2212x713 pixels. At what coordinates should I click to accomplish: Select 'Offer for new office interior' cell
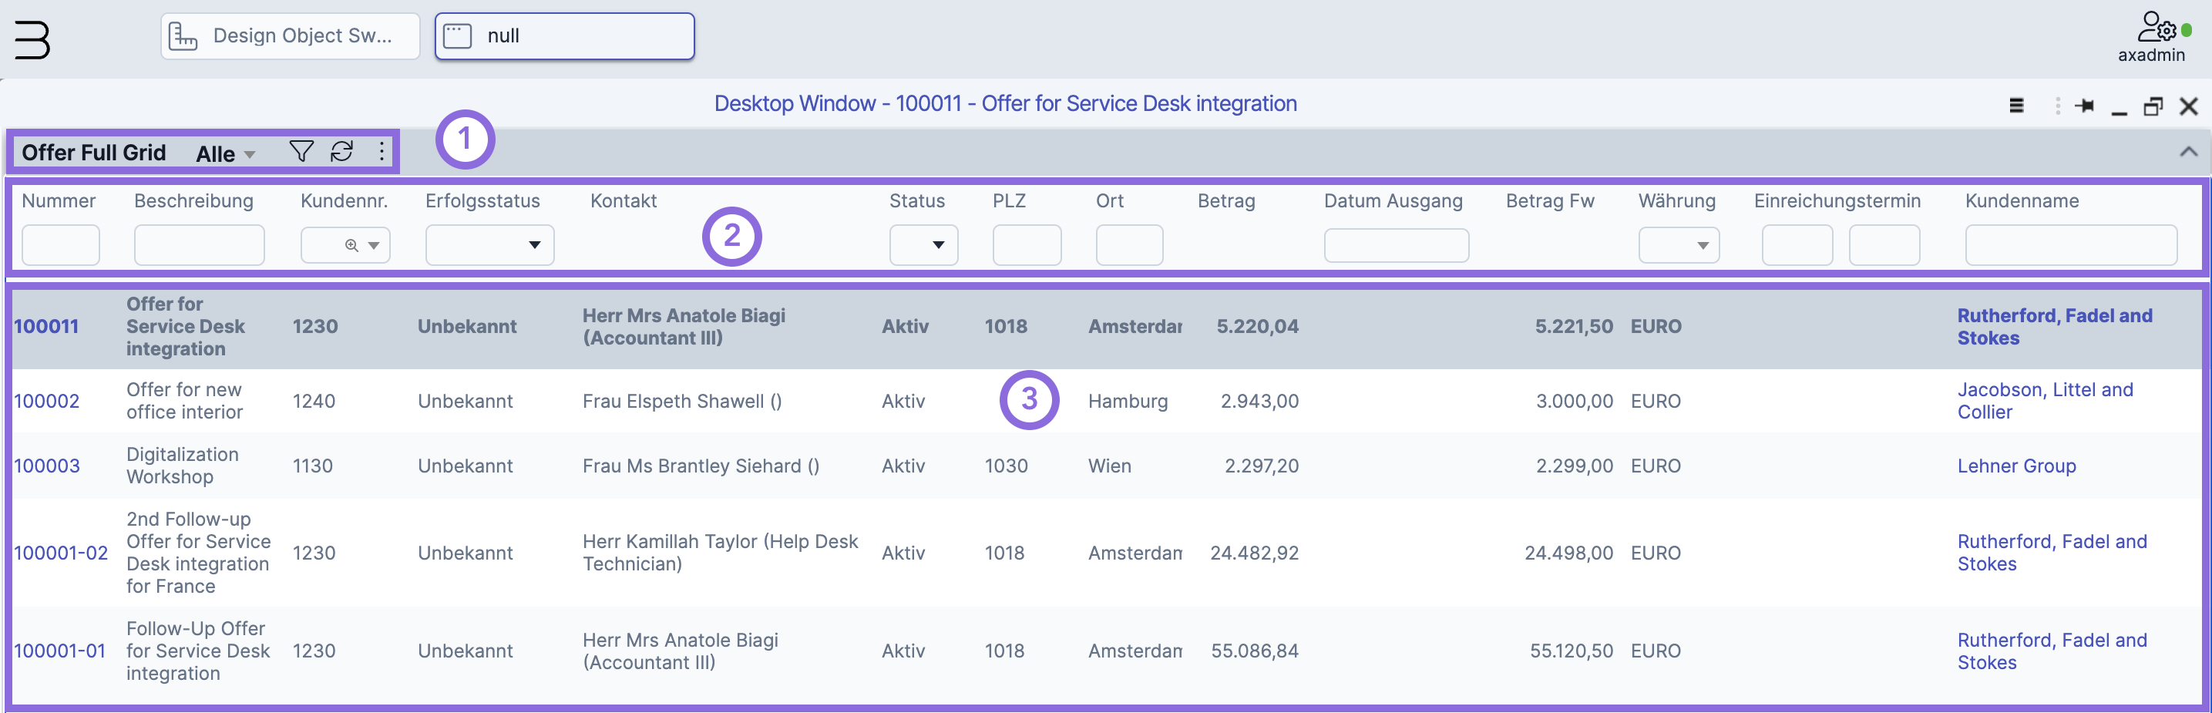[x=185, y=401]
